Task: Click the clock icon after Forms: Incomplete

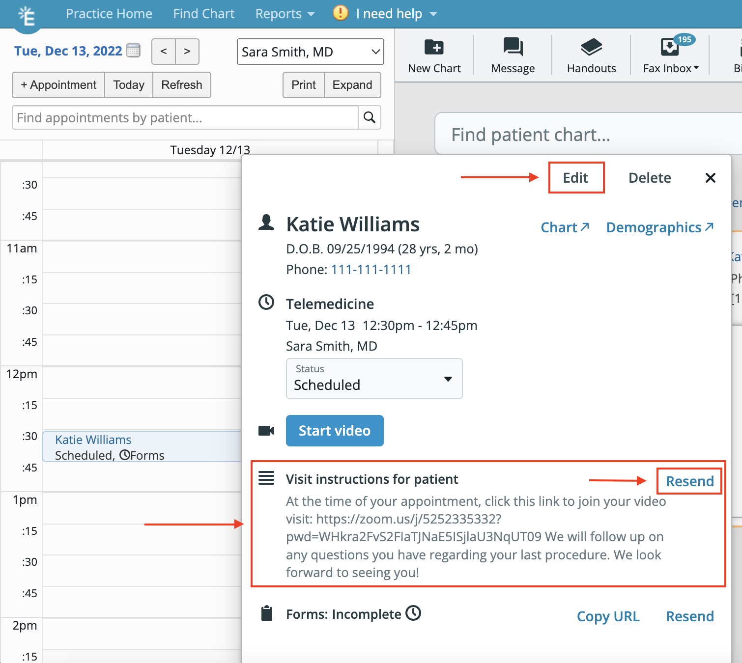Action: [413, 613]
